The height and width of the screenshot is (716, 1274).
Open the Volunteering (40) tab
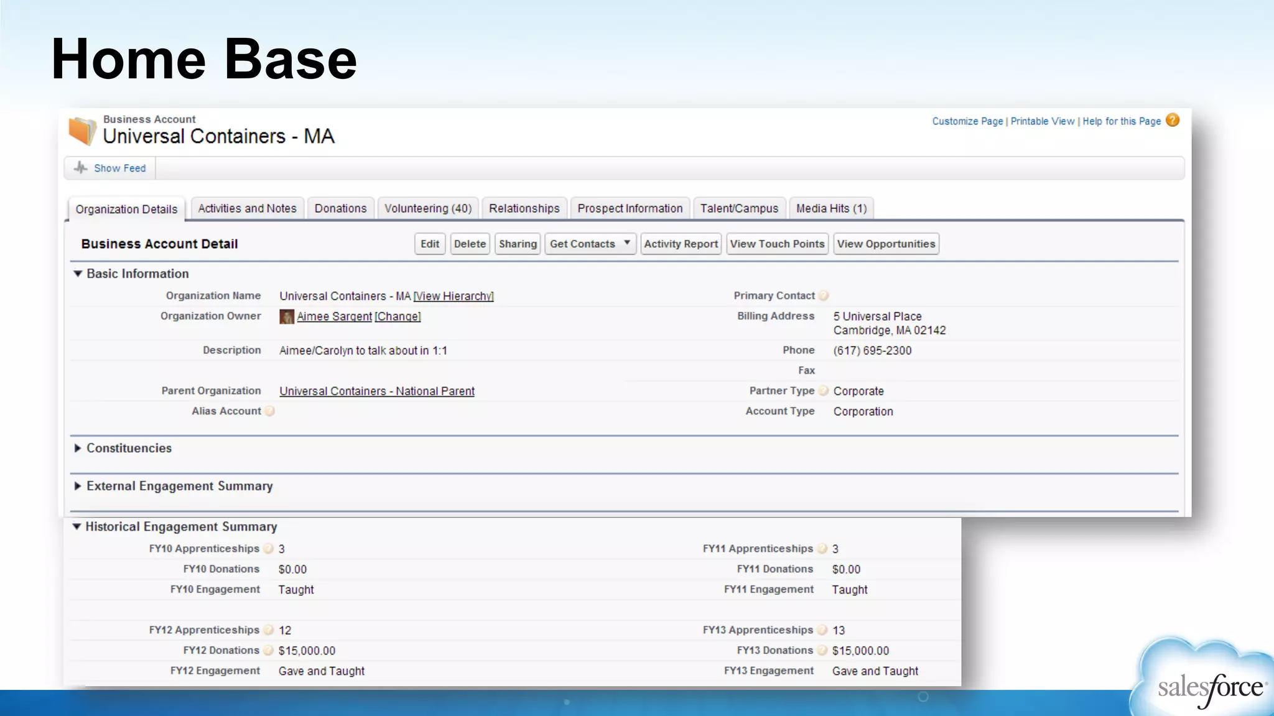(x=428, y=208)
